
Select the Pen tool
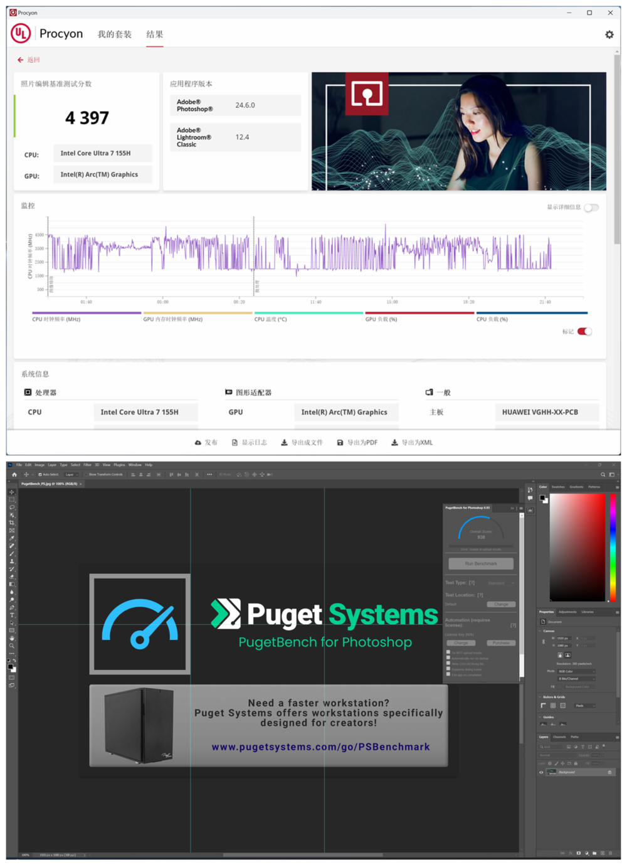(x=12, y=607)
